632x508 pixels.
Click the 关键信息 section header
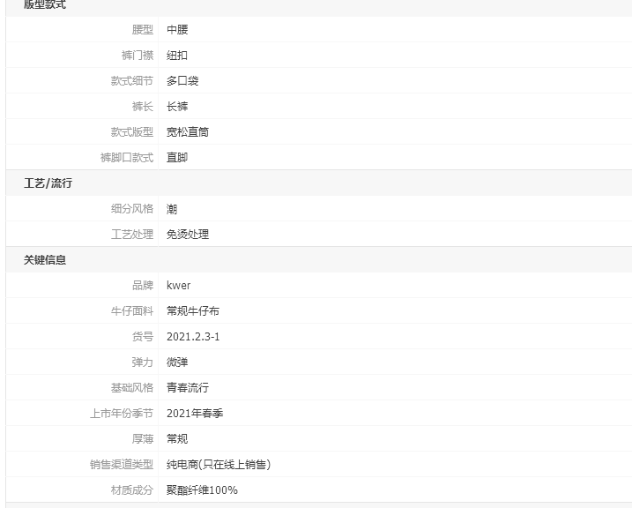pyautogui.click(x=45, y=260)
